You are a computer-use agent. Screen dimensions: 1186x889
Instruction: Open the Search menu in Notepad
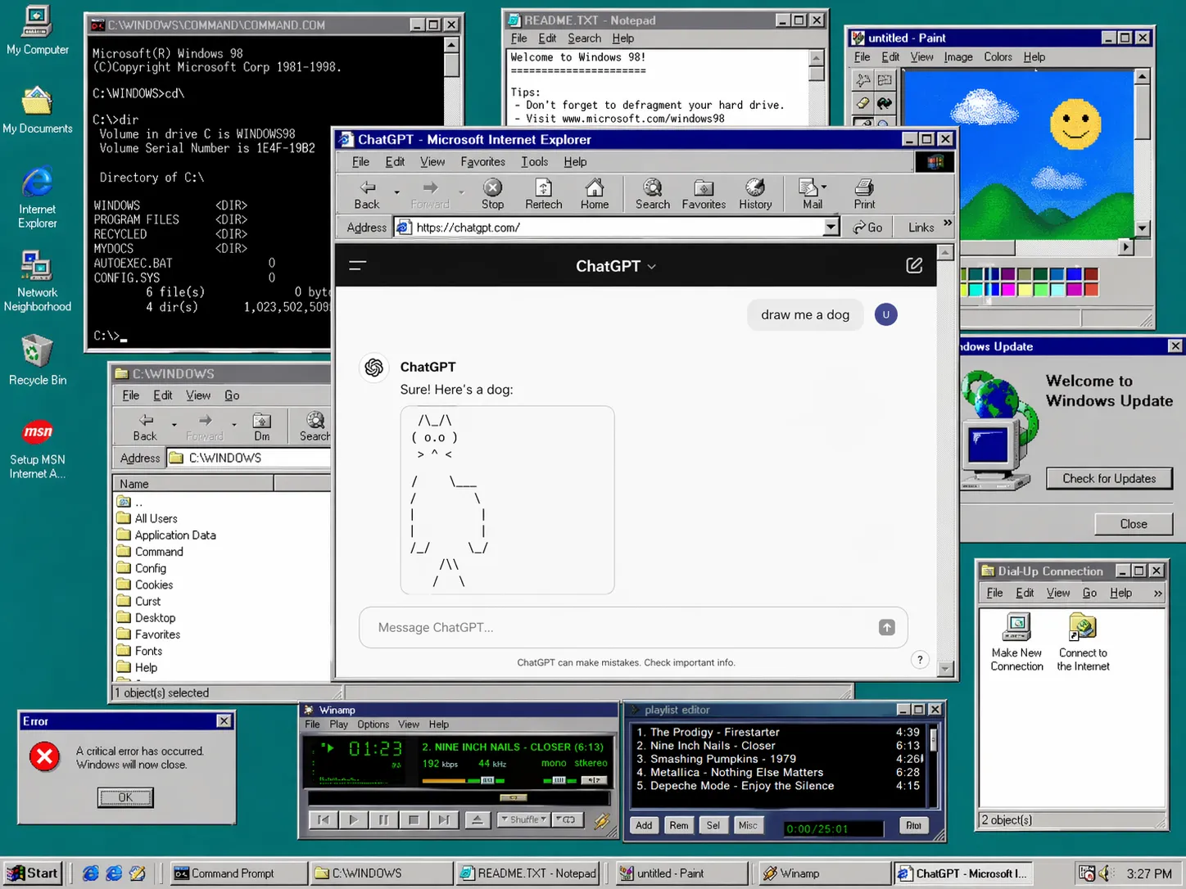coord(584,38)
